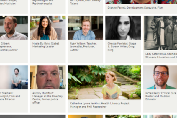Viewport: 177px width, 118px height.
Task: Open Antony Mumford: Manager at Blue Sky Centre
Action: tap(47, 98)
